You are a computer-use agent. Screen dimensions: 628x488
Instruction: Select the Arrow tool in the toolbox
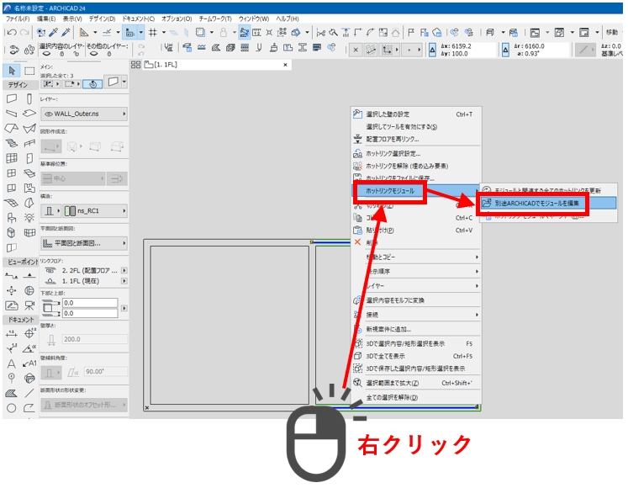(x=12, y=71)
